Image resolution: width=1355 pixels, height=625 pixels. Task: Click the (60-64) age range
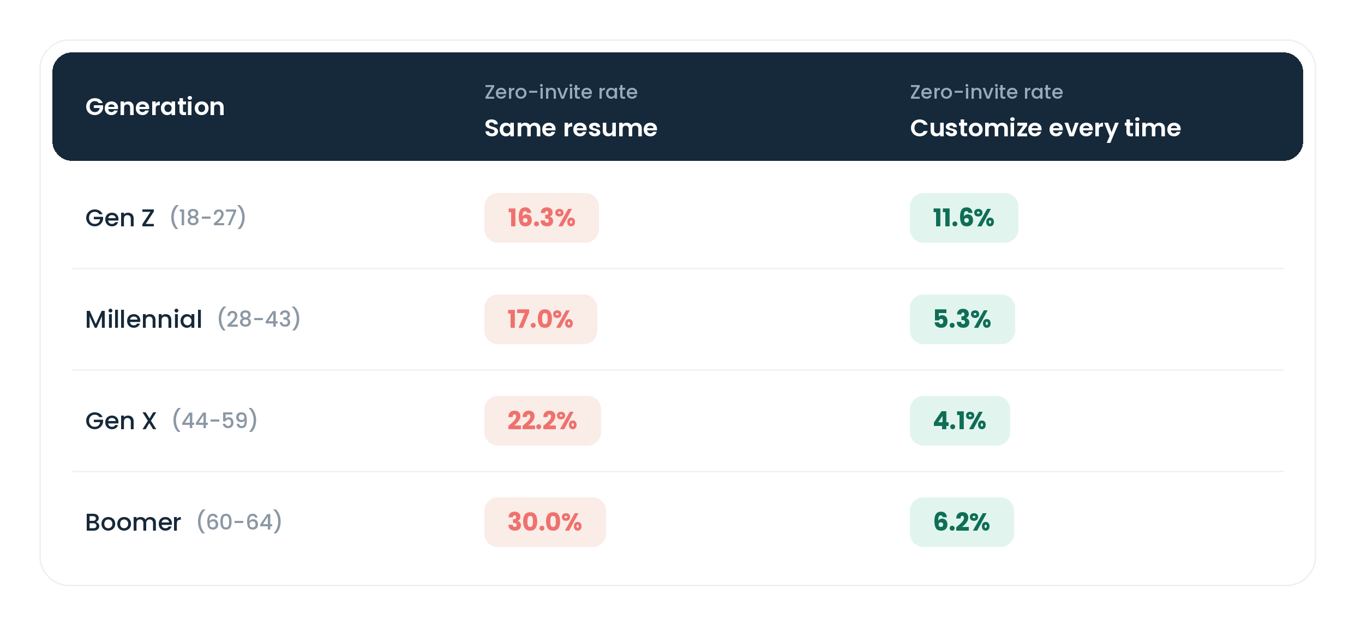point(239,521)
